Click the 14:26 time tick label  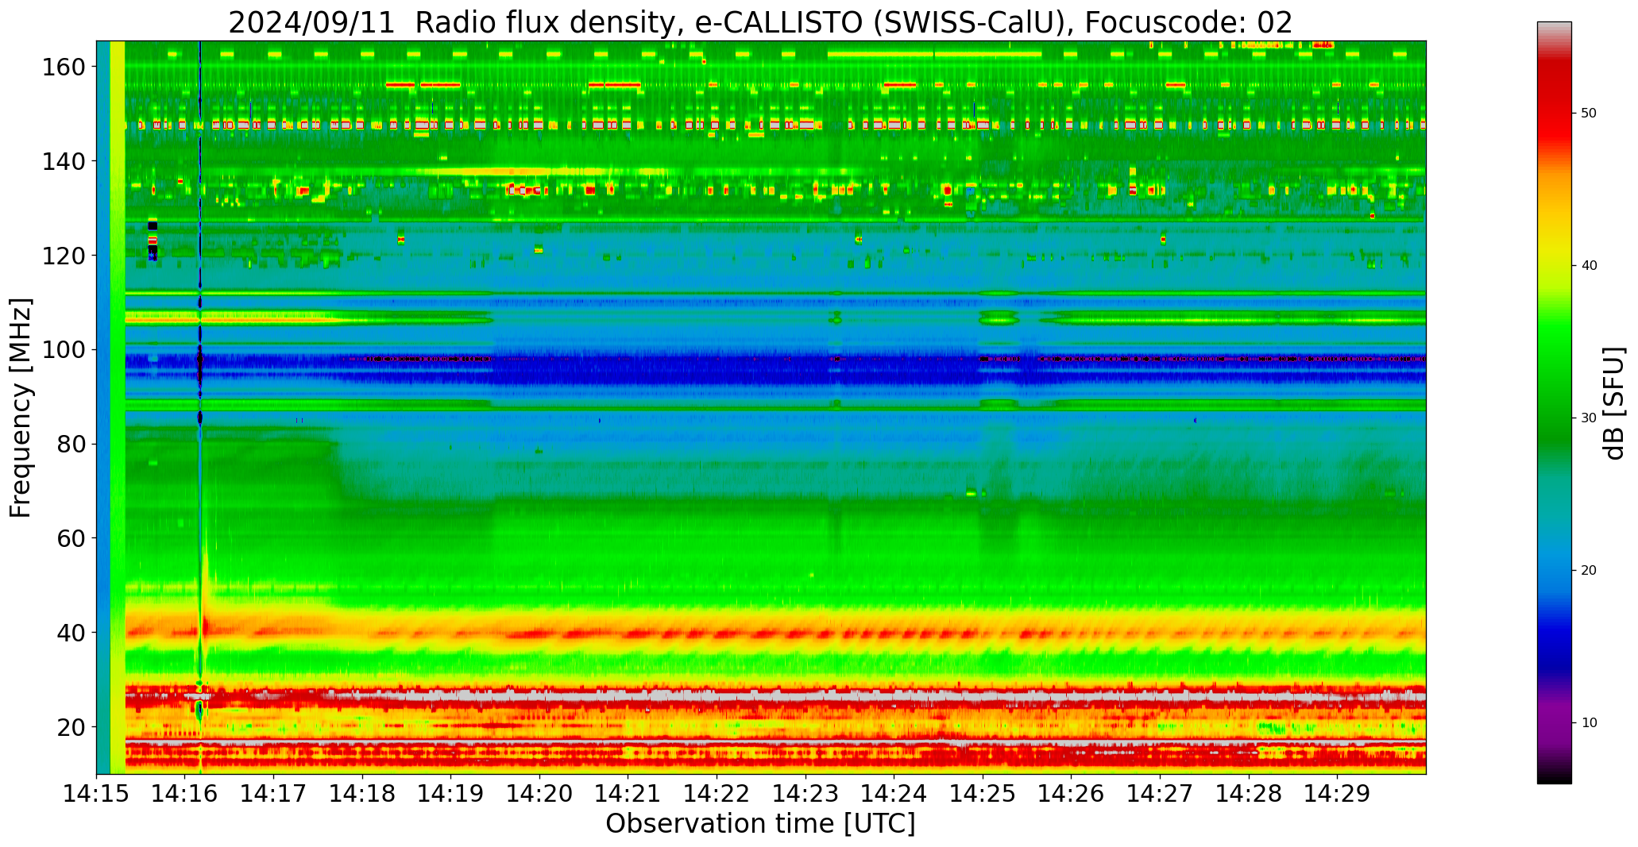[x=1071, y=793]
